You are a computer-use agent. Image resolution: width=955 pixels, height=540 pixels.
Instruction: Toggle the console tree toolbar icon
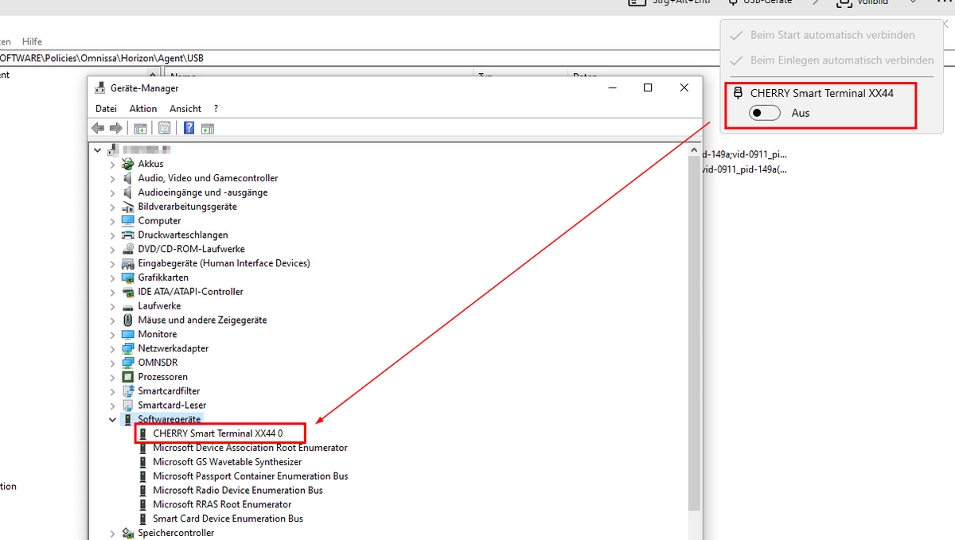click(140, 128)
